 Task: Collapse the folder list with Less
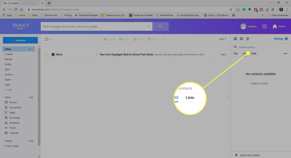[x=8, y=90]
